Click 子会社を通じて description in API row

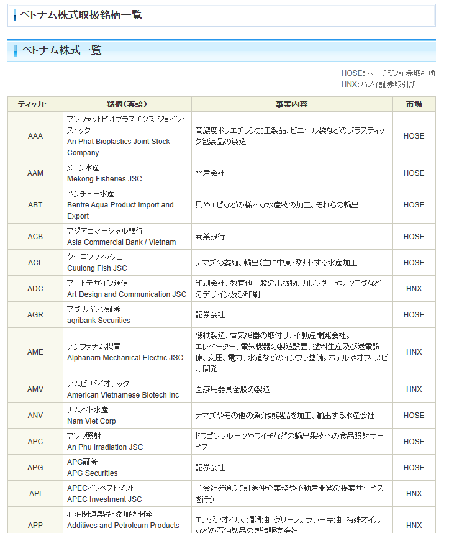coord(289,494)
